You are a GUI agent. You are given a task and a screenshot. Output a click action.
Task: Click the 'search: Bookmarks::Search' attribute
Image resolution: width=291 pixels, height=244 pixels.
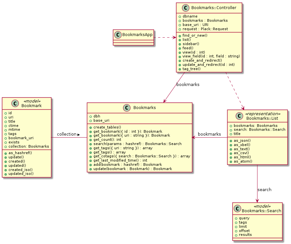259,130
